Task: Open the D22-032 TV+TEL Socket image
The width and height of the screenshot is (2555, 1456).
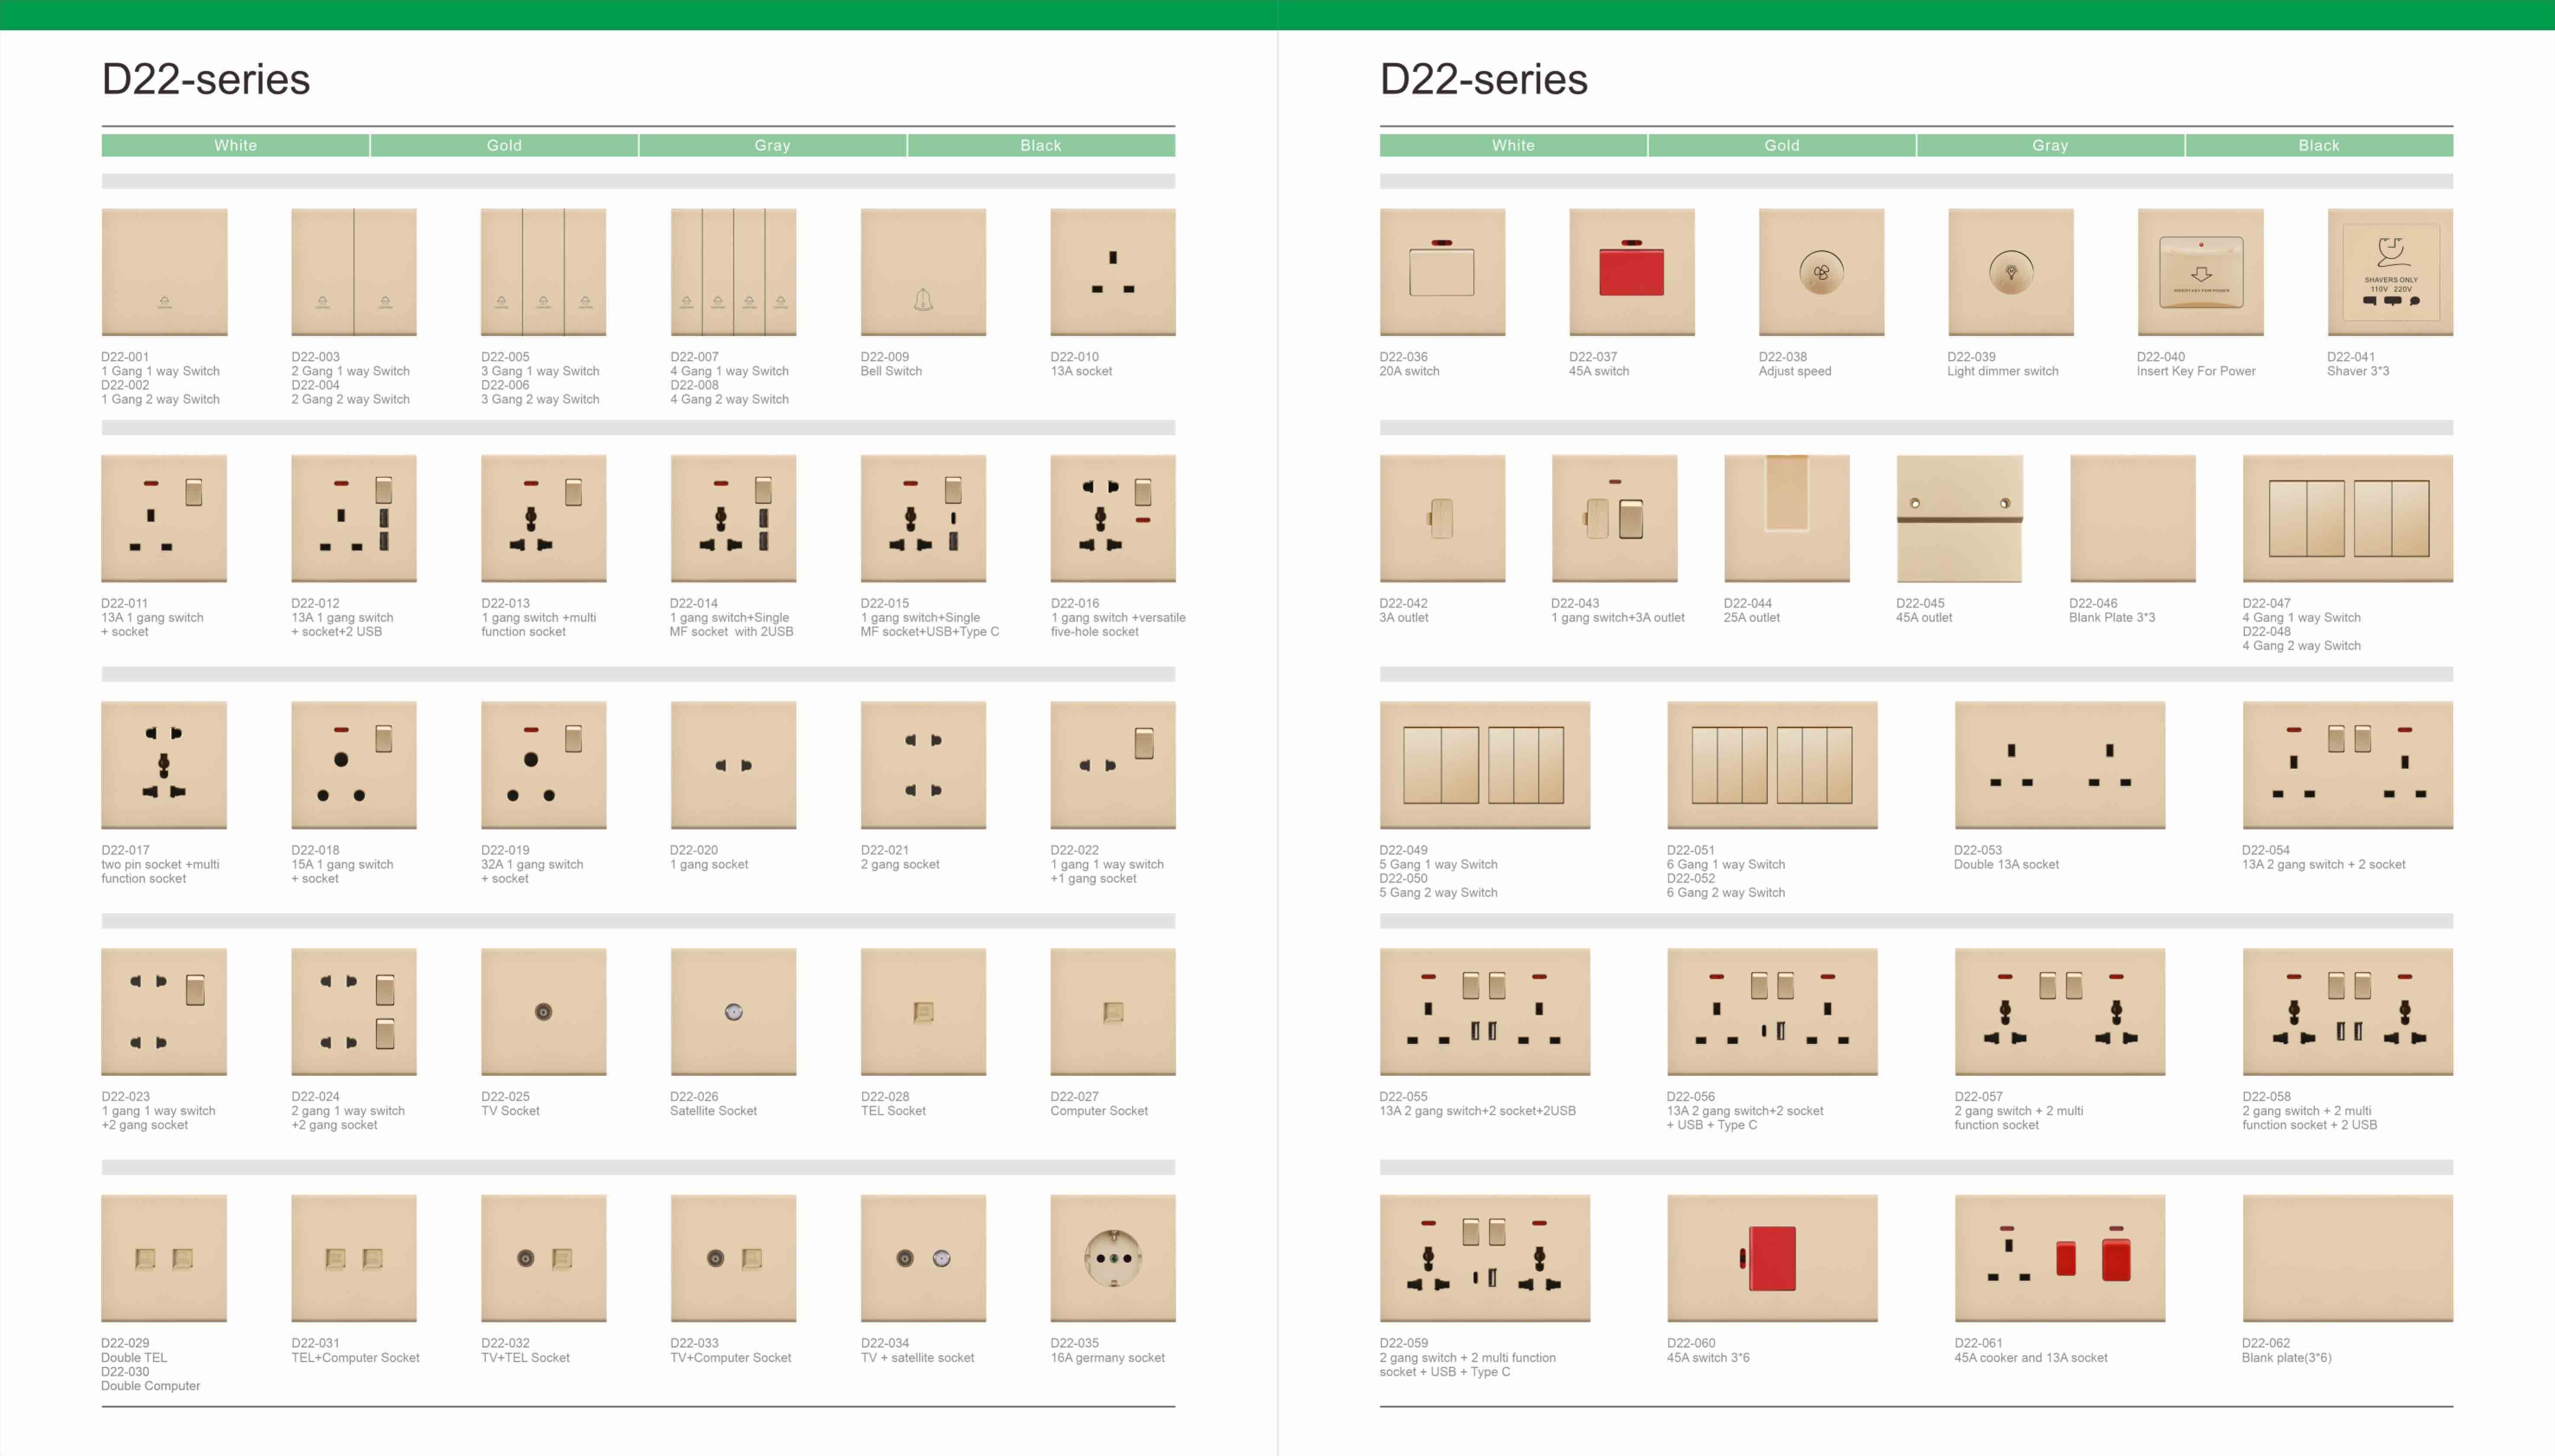Action: click(x=543, y=1258)
